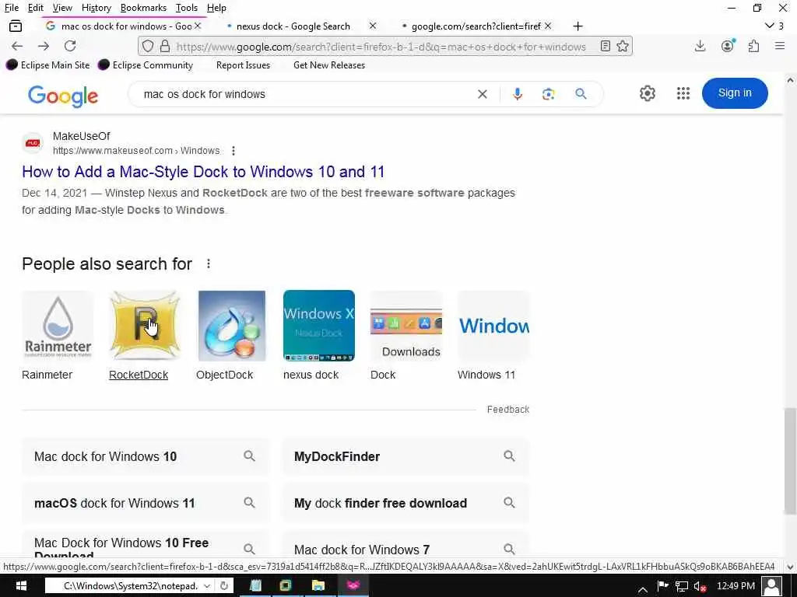Image resolution: width=797 pixels, height=597 pixels.
Task: Open File Explorer from the taskbar
Action: 318,586
